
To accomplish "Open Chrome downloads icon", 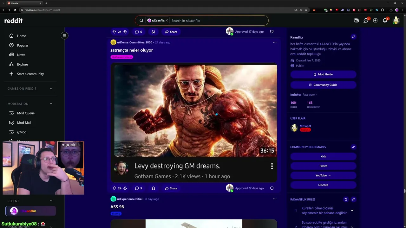I will pyautogui.click(x=391, y=10).
